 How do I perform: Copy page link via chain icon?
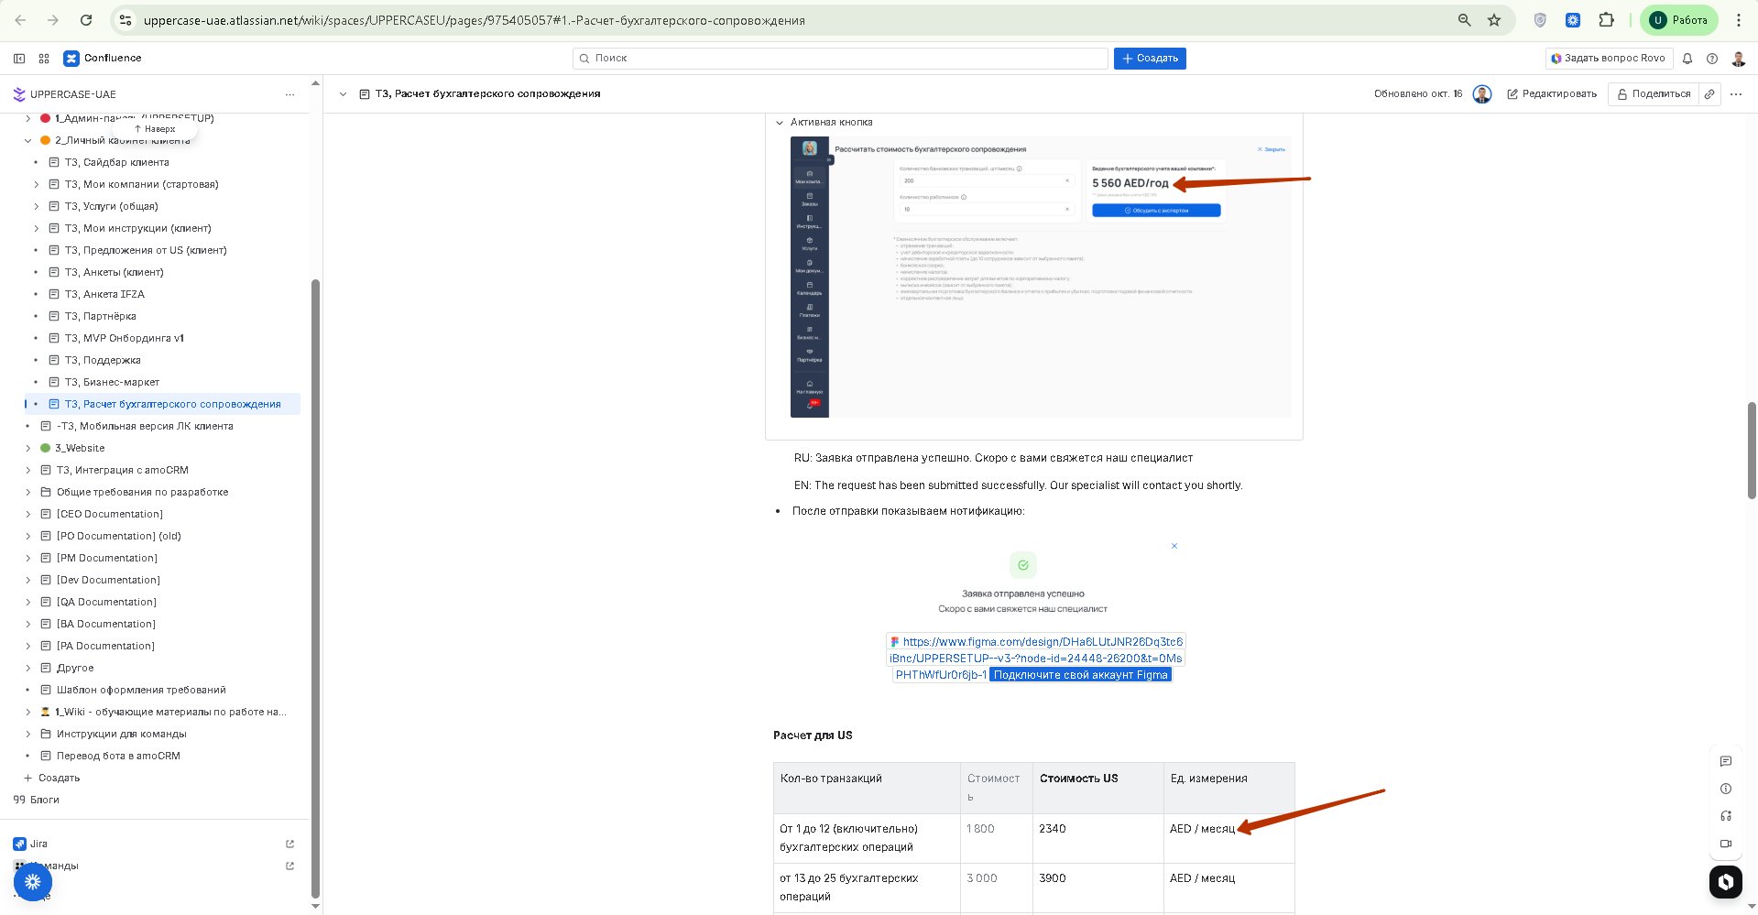1709,94
